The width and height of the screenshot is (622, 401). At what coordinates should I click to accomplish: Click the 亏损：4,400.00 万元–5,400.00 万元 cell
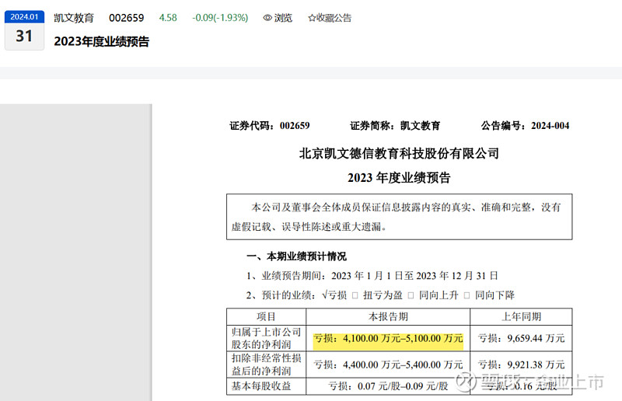point(388,364)
